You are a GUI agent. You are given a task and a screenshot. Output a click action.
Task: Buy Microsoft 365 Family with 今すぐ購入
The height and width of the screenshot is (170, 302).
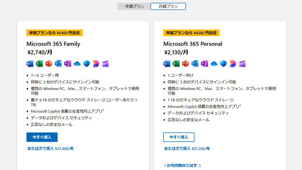[42, 137]
